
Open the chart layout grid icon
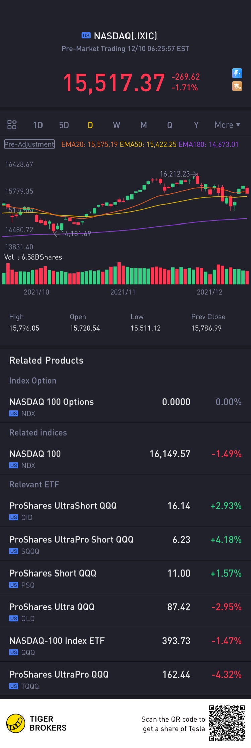coord(12,125)
